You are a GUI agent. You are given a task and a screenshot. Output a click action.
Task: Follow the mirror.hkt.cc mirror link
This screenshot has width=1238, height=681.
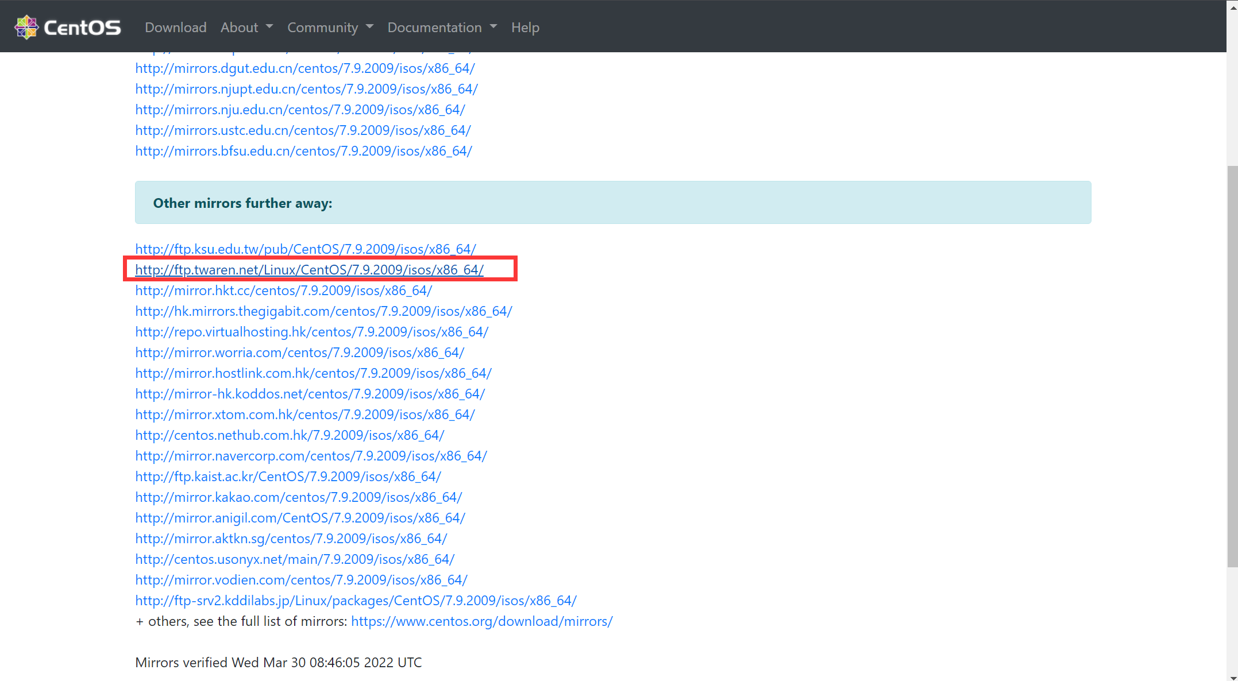click(x=283, y=291)
